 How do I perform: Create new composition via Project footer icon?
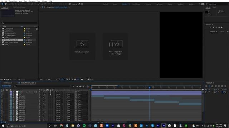tap(8, 80)
